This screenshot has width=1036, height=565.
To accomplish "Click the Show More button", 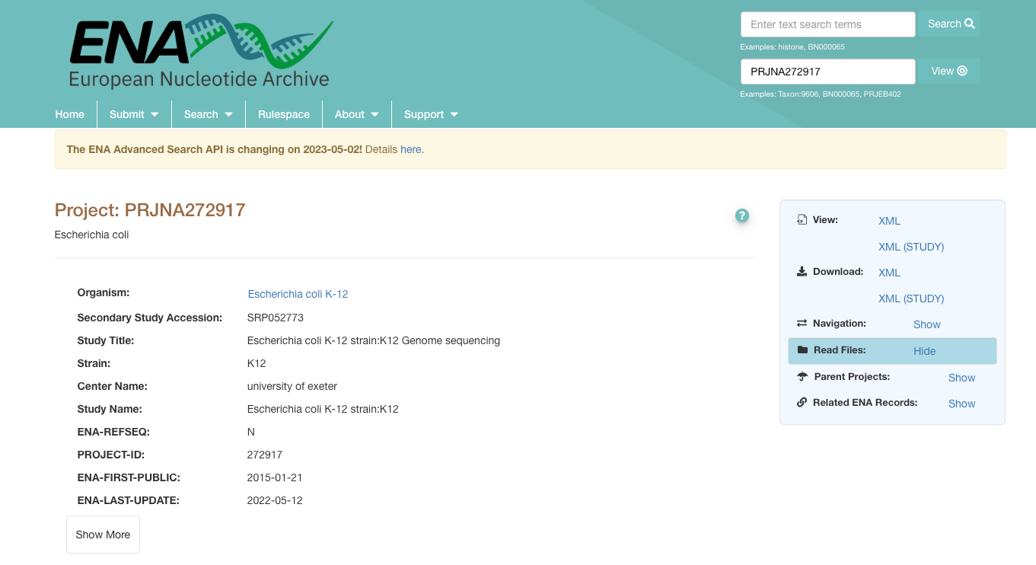I will [103, 535].
